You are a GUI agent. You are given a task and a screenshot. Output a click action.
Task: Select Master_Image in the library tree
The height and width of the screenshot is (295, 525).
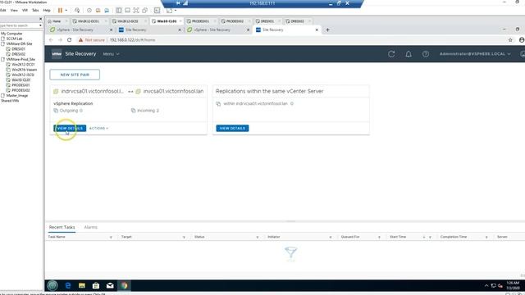click(16, 95)
